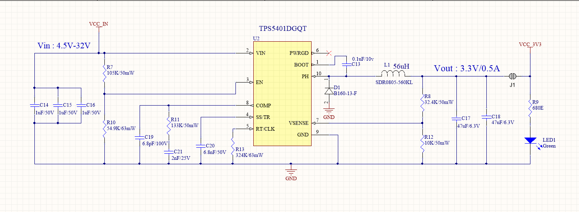Select capacitor C18 symbol
Screen dimensions: 579x212
click(486, 117)
